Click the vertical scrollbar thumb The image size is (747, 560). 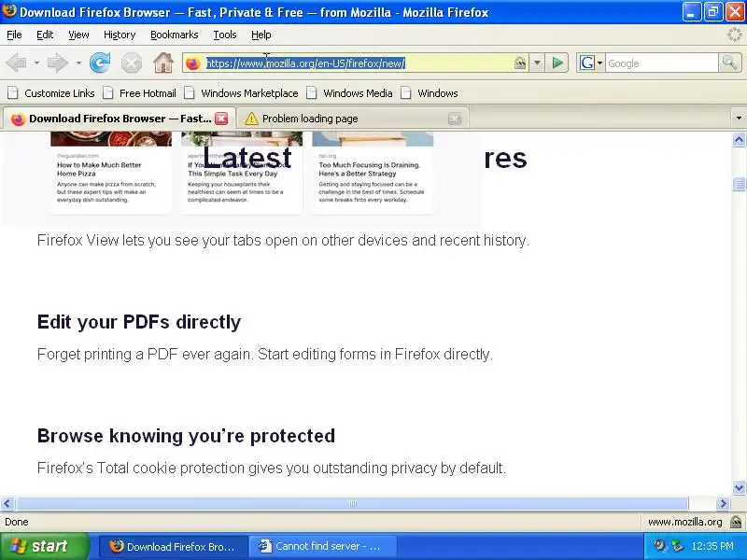click(739, 184)
